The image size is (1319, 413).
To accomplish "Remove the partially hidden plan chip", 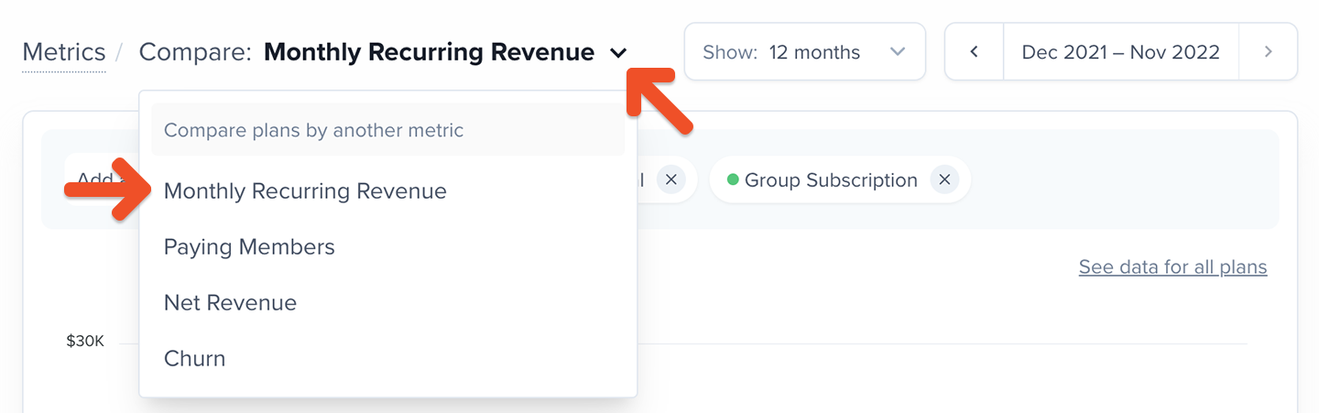I will (670, 180).
